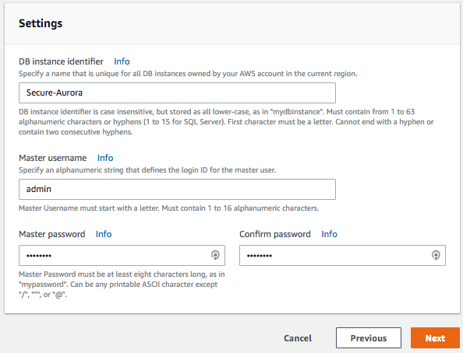This screenshot has width=463, height=353.
Task: Click the Master password label text
Action: [x=52, y=234]
